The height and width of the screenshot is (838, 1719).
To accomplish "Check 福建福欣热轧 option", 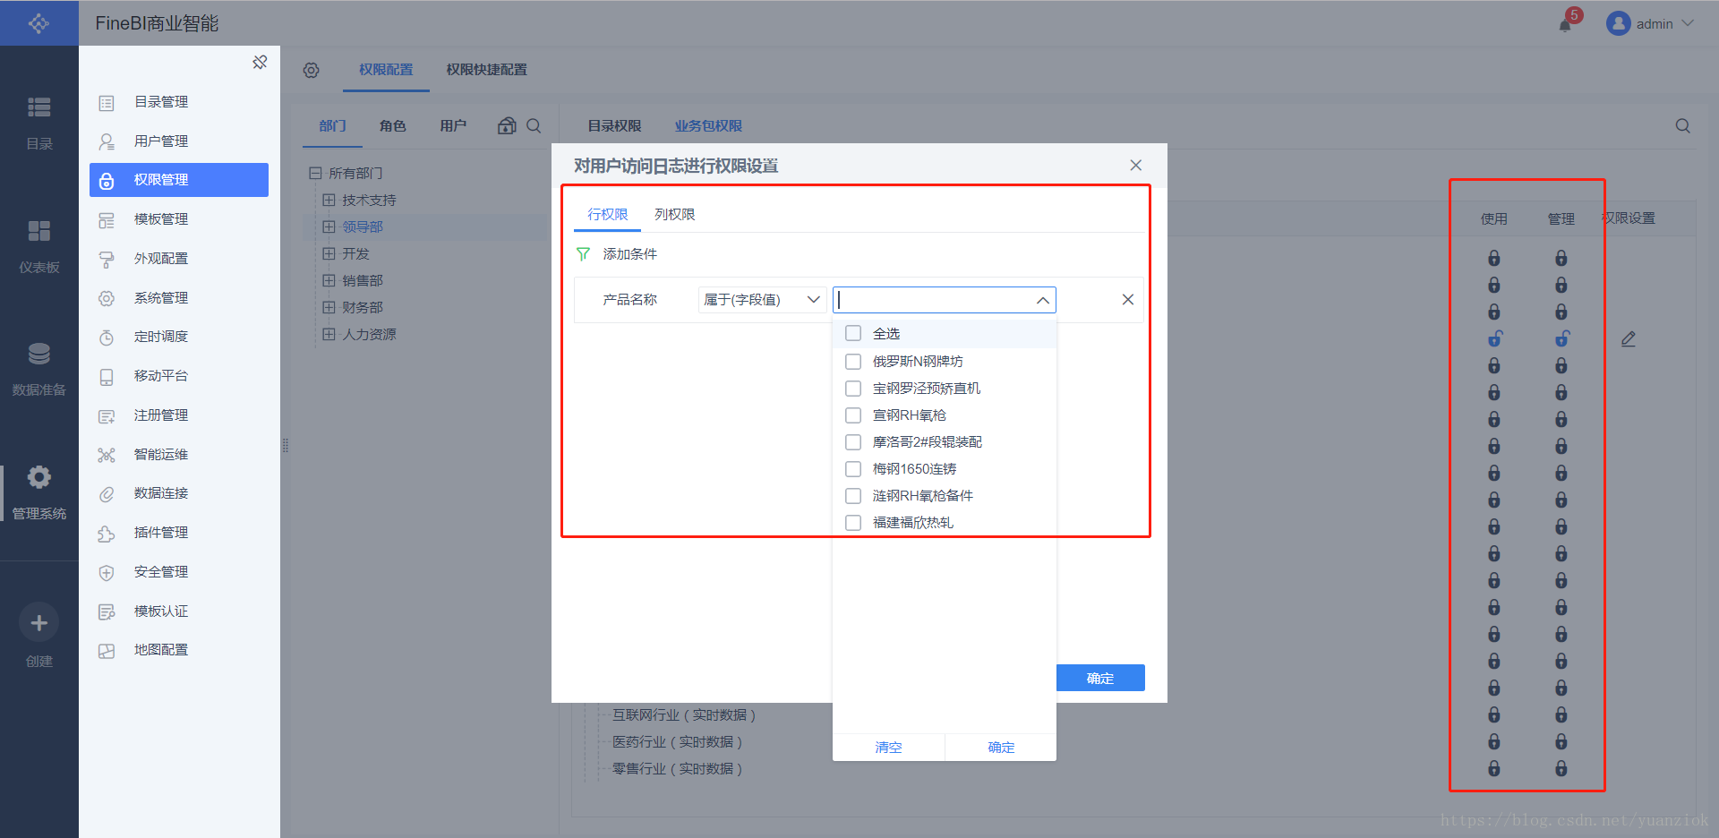I will coord(853,523).
